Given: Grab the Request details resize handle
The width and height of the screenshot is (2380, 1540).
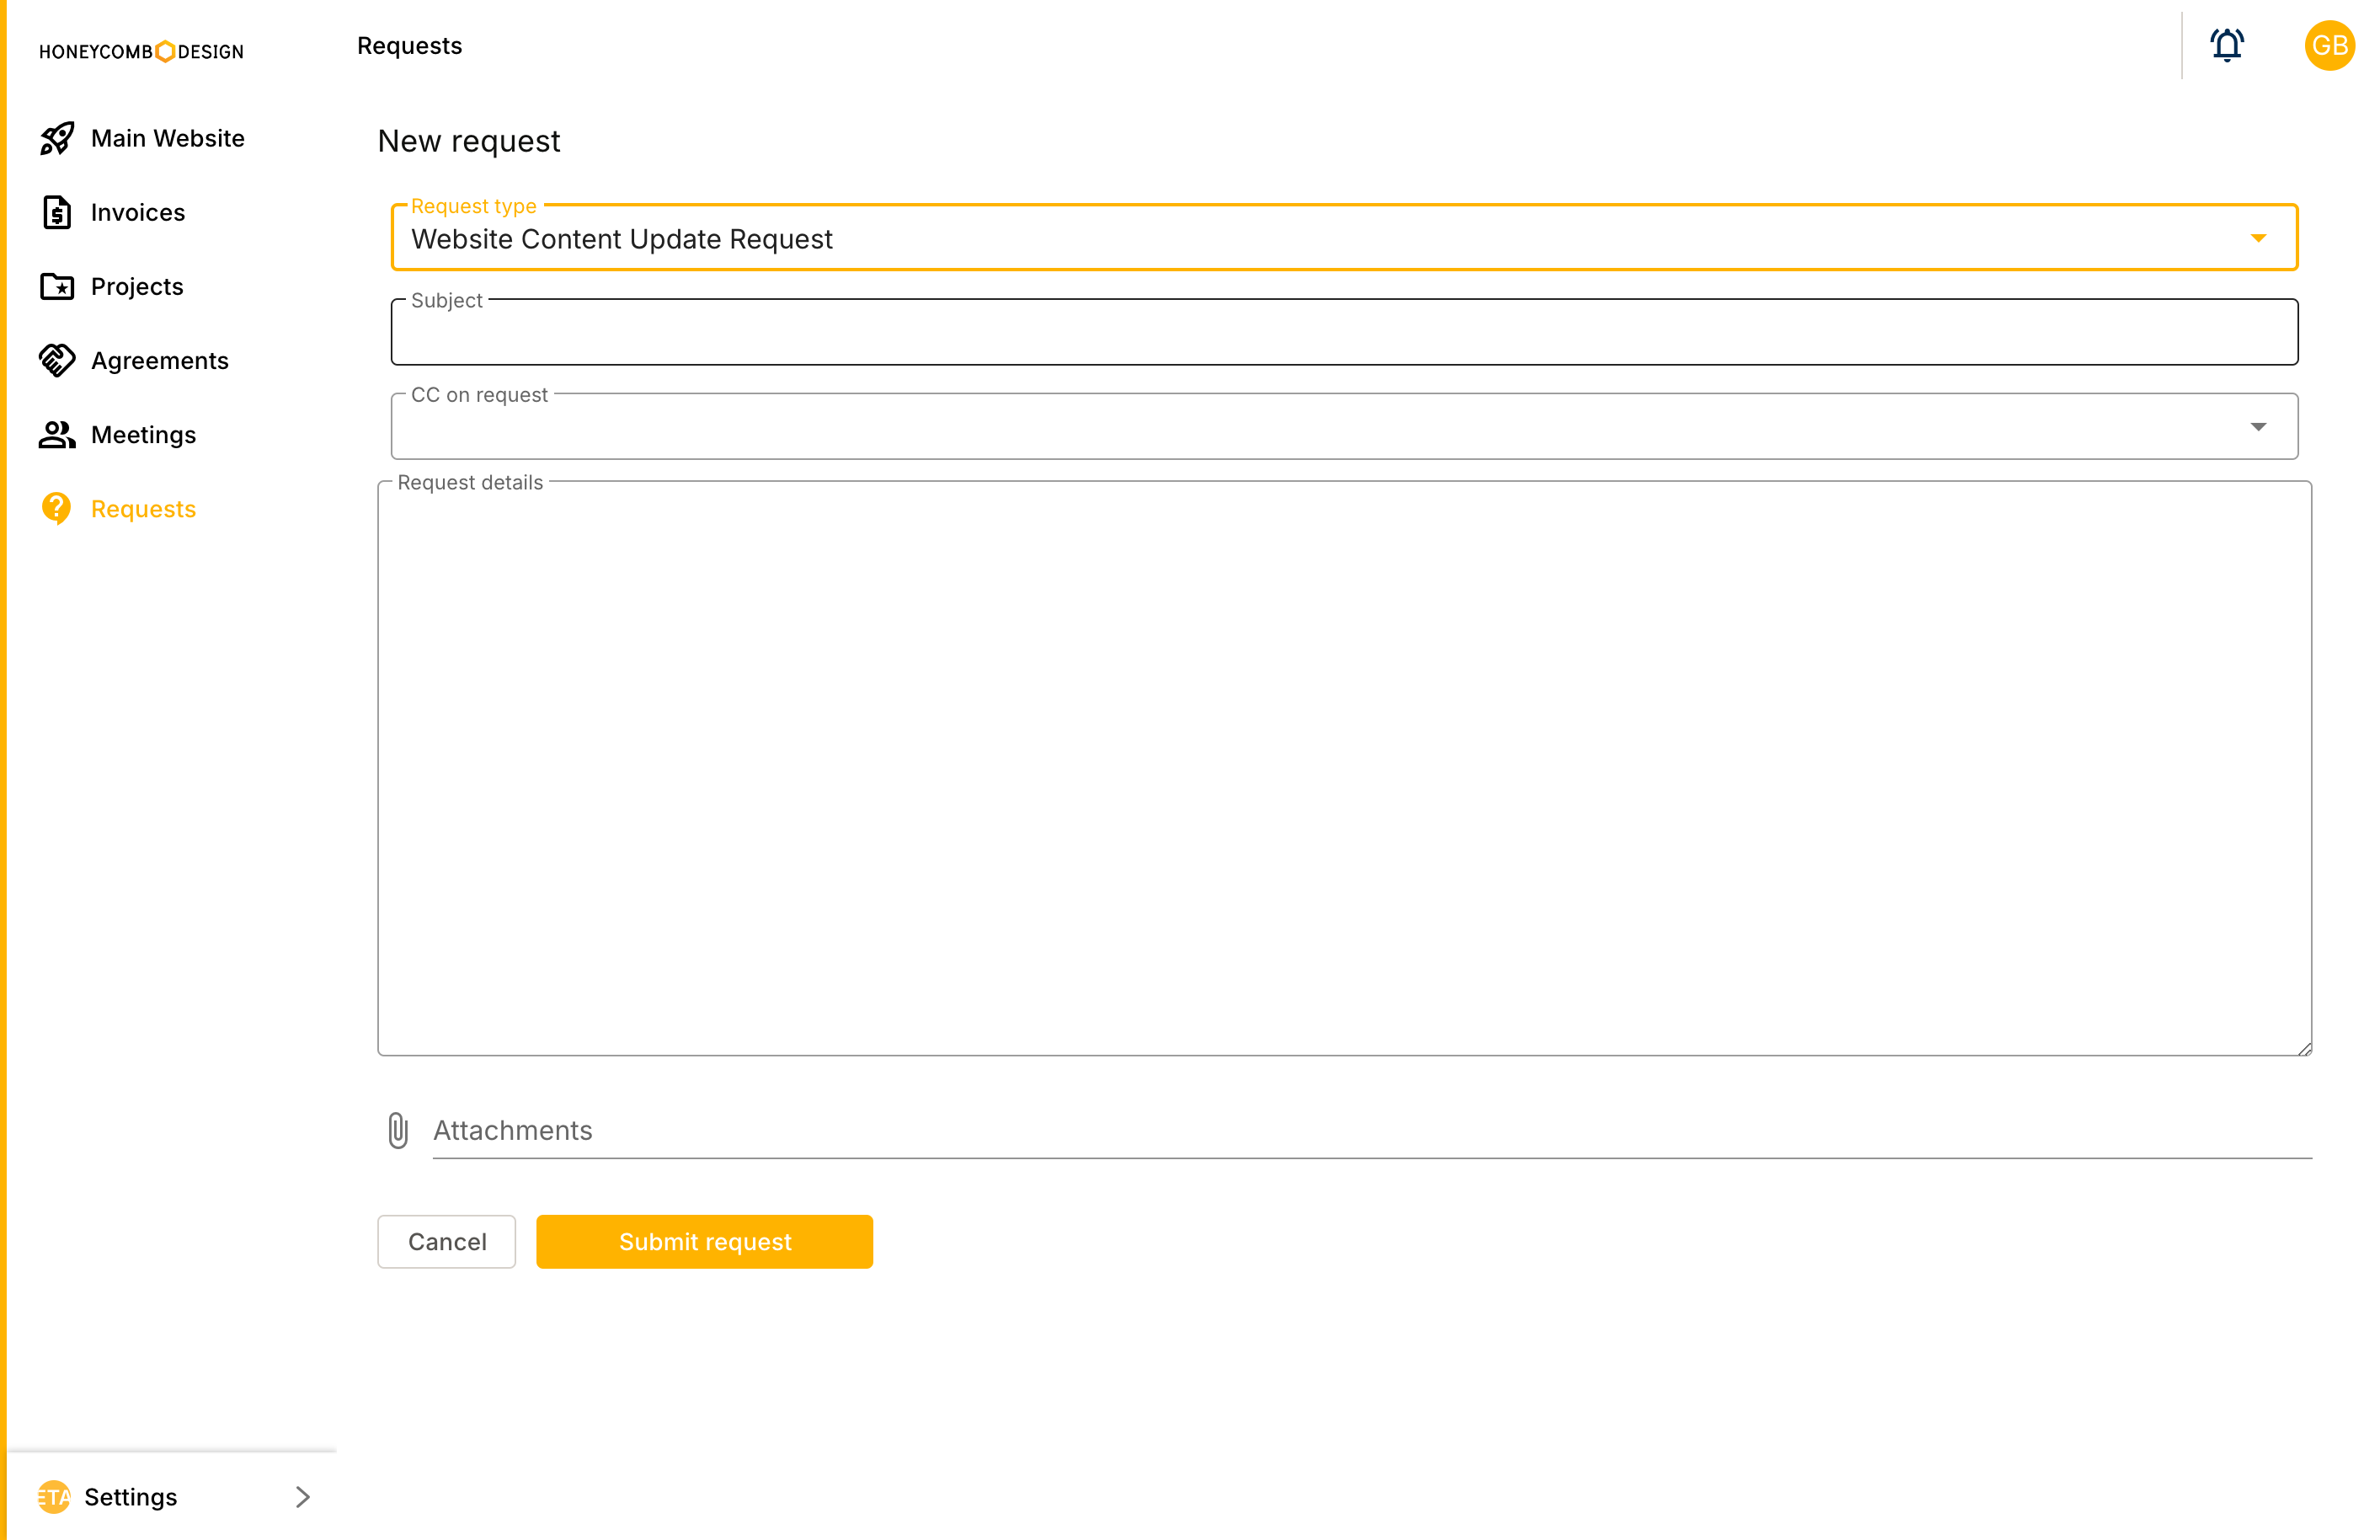Looking at the screenshot, I should (2303, 1048).
